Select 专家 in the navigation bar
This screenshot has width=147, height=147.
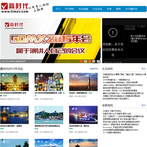(109, 9)
